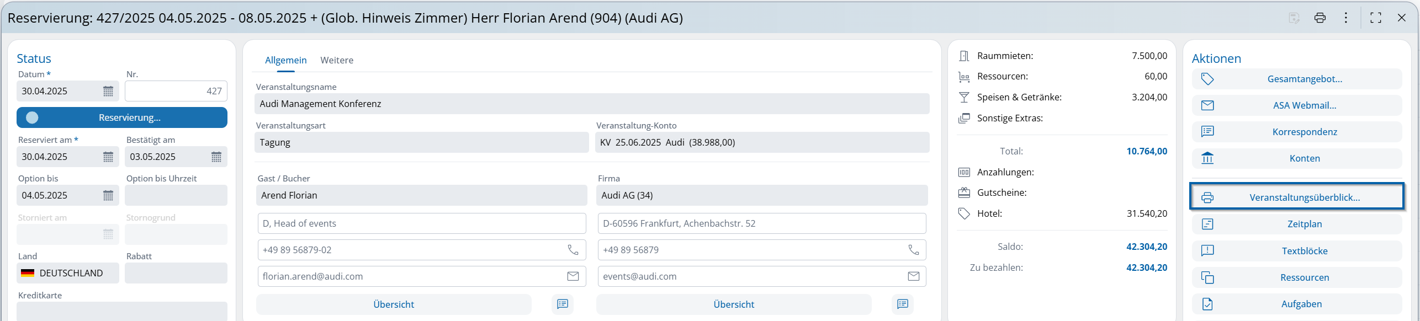Select the Allgemein tab

point(285,60)
